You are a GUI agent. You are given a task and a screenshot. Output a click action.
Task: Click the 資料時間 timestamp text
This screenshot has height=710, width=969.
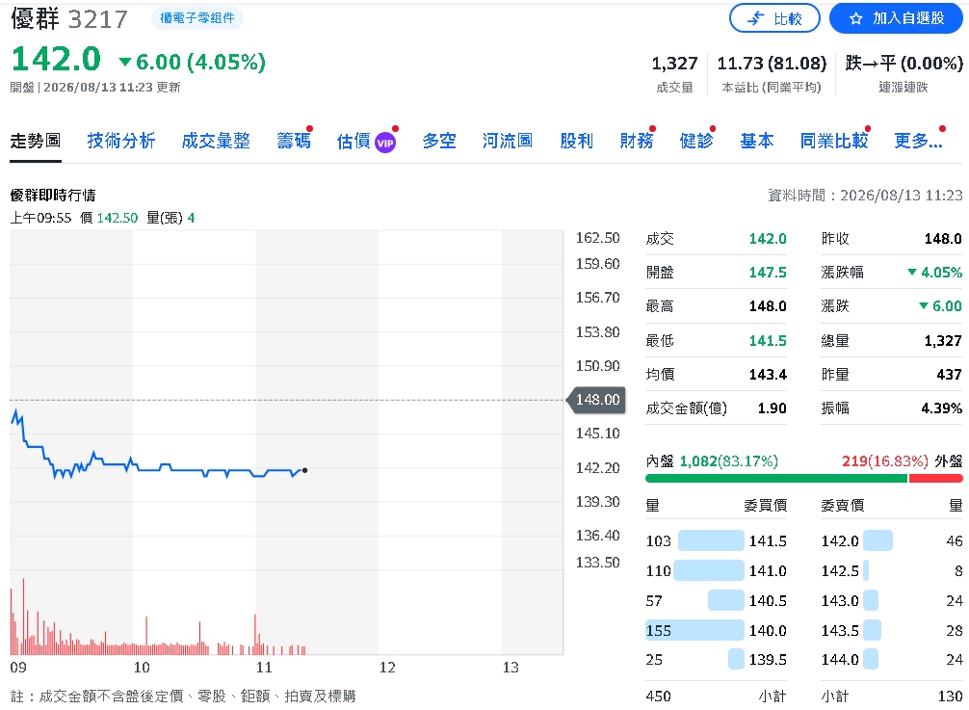(865, 196)
